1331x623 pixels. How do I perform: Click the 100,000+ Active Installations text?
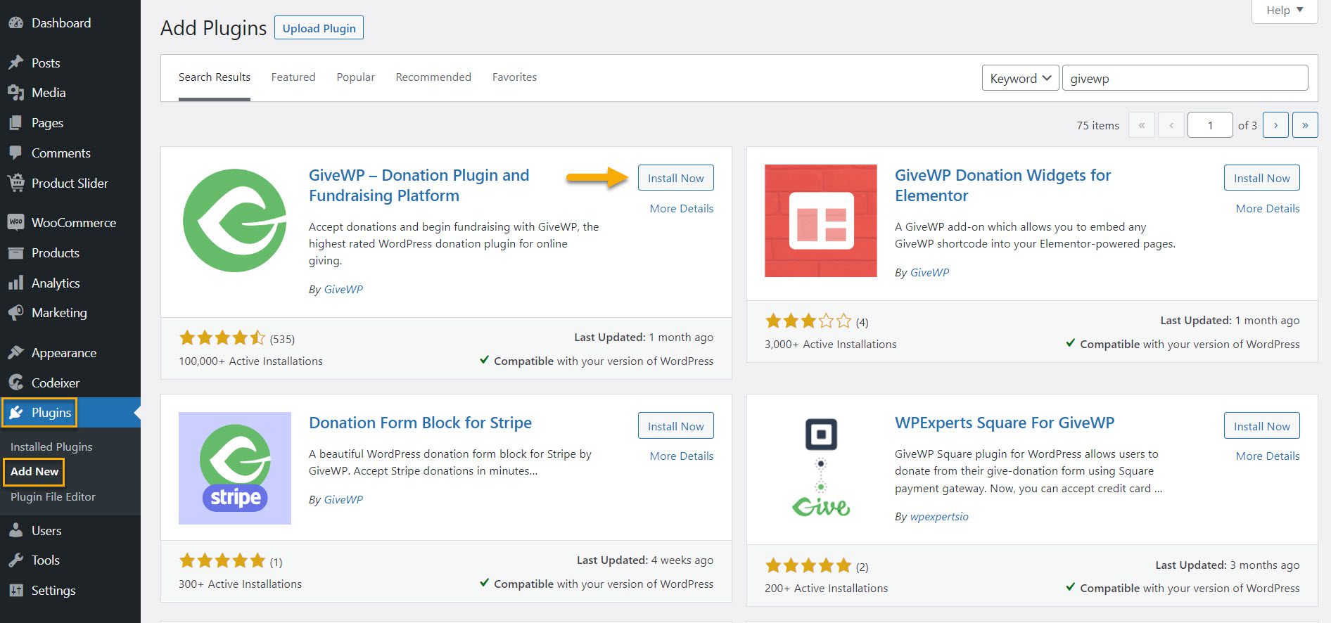[x=250, y=361]
